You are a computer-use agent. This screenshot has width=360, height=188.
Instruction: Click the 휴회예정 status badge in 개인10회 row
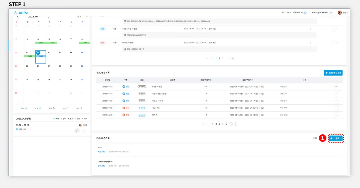[x=142, y=108]
